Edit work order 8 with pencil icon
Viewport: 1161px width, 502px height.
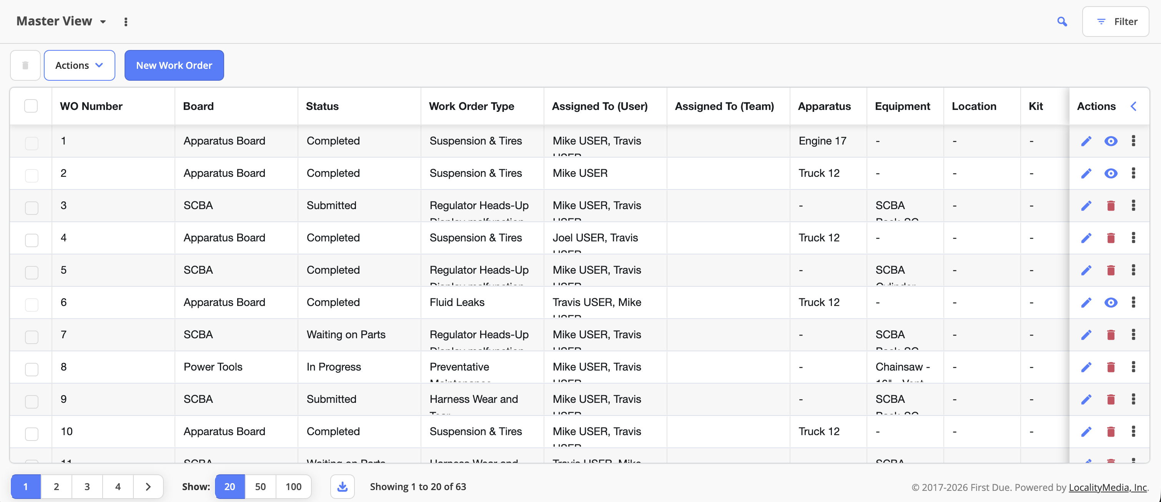(x=1086, y=367)
